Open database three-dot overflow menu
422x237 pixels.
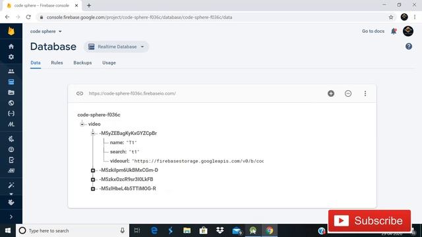tap(365, 93)
